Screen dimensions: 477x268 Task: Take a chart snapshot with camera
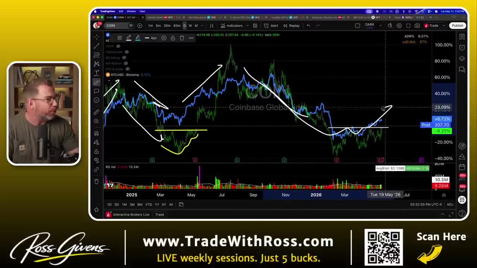click(x=417, y=26)
